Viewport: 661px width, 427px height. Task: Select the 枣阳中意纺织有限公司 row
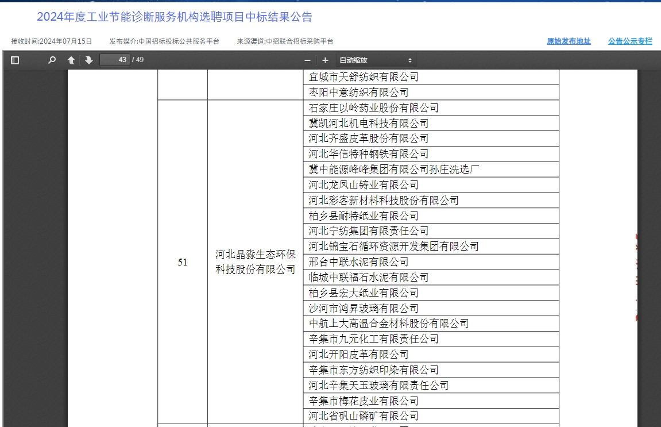coord(431,93)
